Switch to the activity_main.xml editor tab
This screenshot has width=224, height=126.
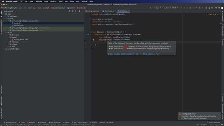[x=92, y=11]
